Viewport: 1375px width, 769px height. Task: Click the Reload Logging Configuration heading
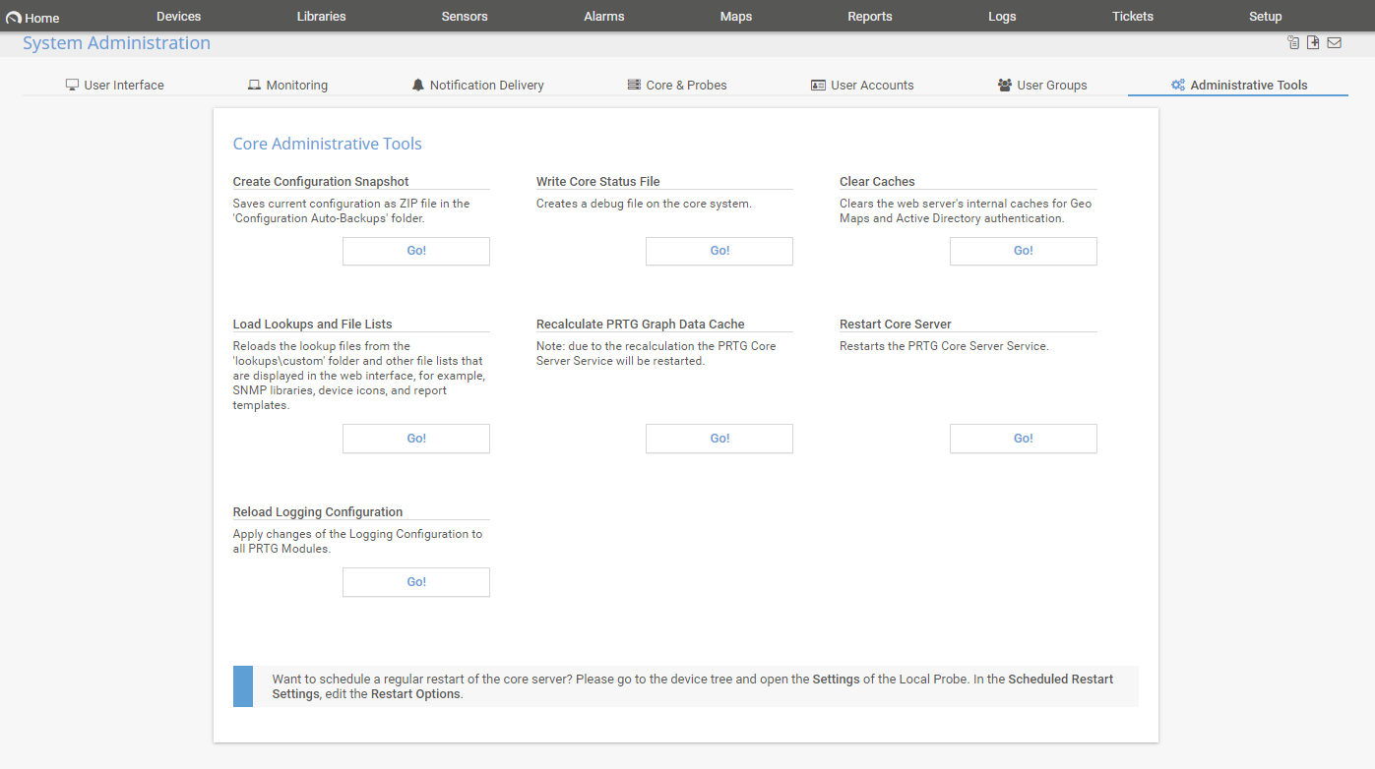click(318, 511)
